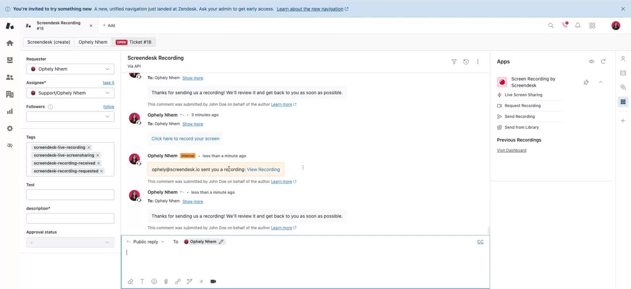
Task: Open text formatting T icon in composer
Action: pos(142,282)
